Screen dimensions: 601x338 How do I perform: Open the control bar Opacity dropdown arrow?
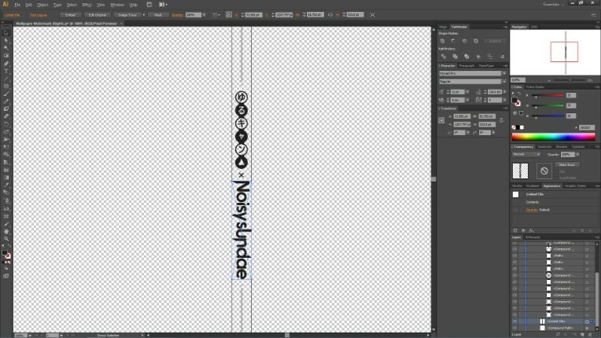(x=204, y=15)
